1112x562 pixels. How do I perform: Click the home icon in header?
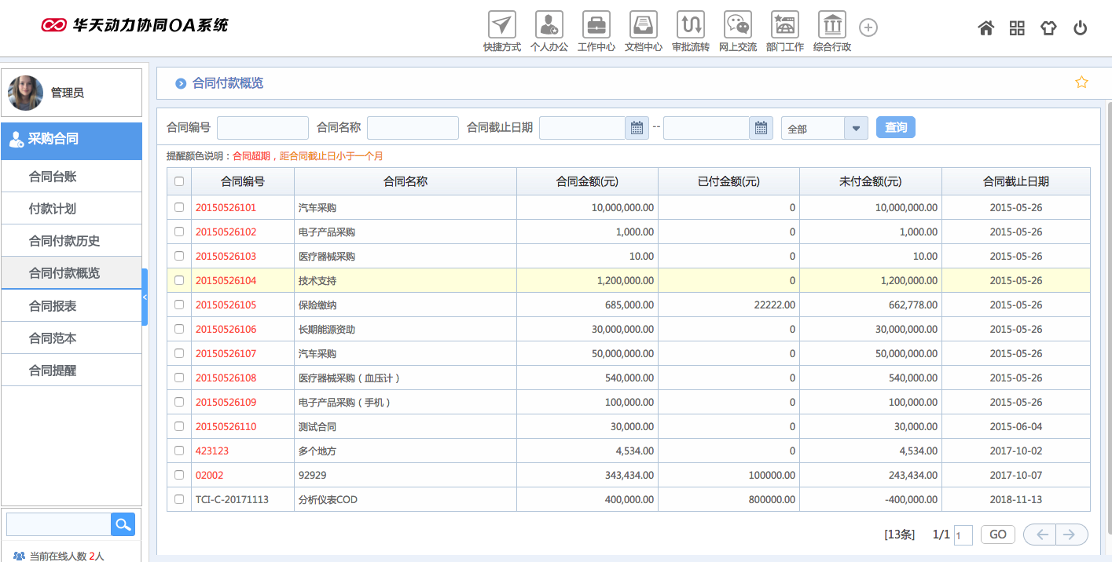click(x=985, y=28)
